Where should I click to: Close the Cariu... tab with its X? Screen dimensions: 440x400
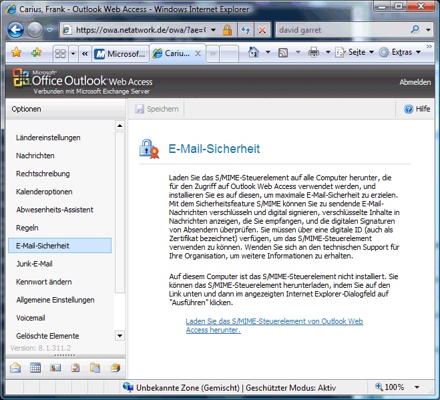tap(198, 53)
